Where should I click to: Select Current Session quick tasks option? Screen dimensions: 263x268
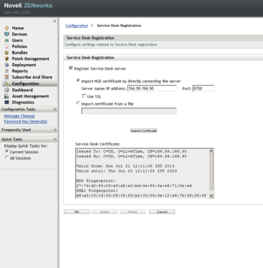pyautogui.click(x=7, y=151)
